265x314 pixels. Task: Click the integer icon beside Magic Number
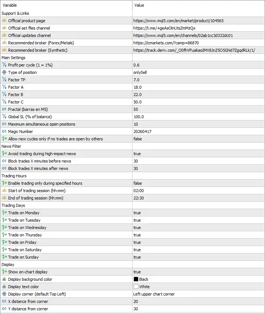point(4,132)
